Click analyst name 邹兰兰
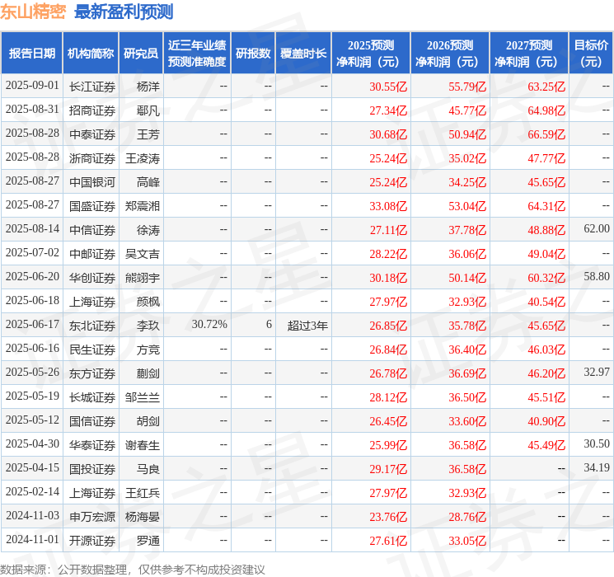The height and width of the screenshot is (577, 614). tap(143, 397)
